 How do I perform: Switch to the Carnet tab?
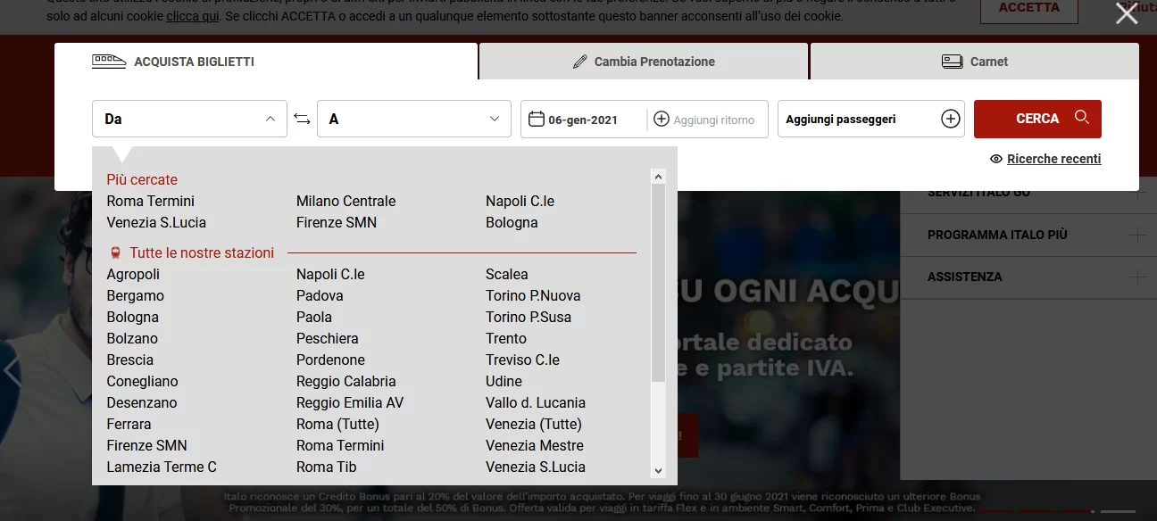click(975, 62)
